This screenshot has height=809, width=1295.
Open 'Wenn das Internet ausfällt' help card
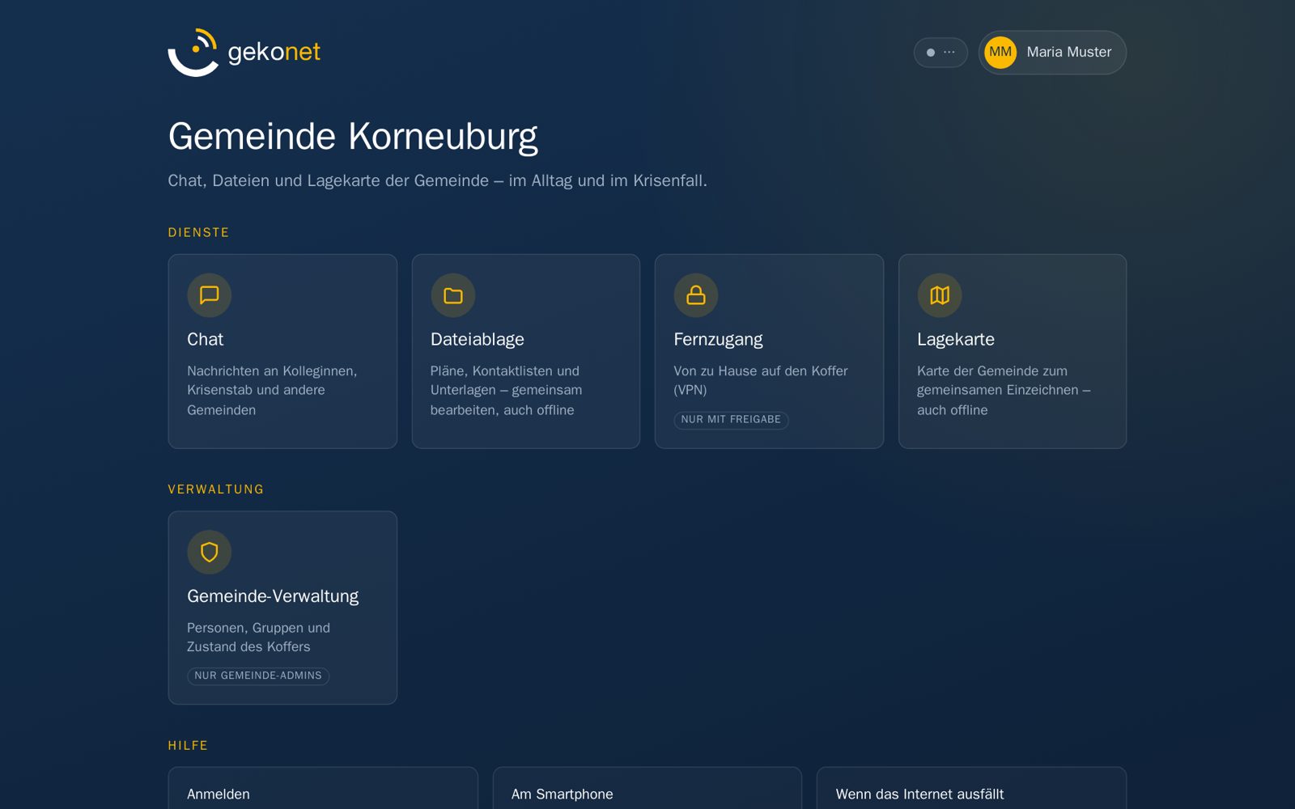pos(971,789)
